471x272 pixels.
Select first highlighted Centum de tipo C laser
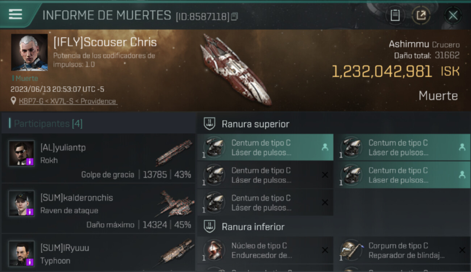click(x=265, y=147)
